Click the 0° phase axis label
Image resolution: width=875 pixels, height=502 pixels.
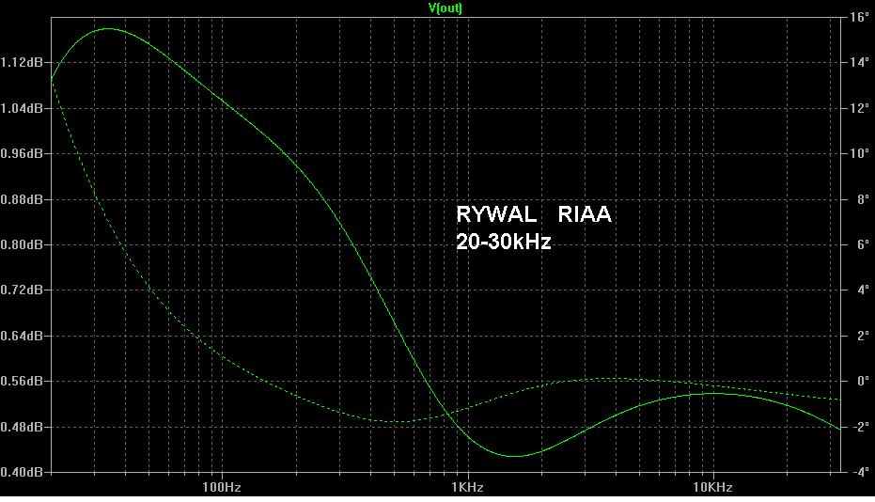[861, 382]
